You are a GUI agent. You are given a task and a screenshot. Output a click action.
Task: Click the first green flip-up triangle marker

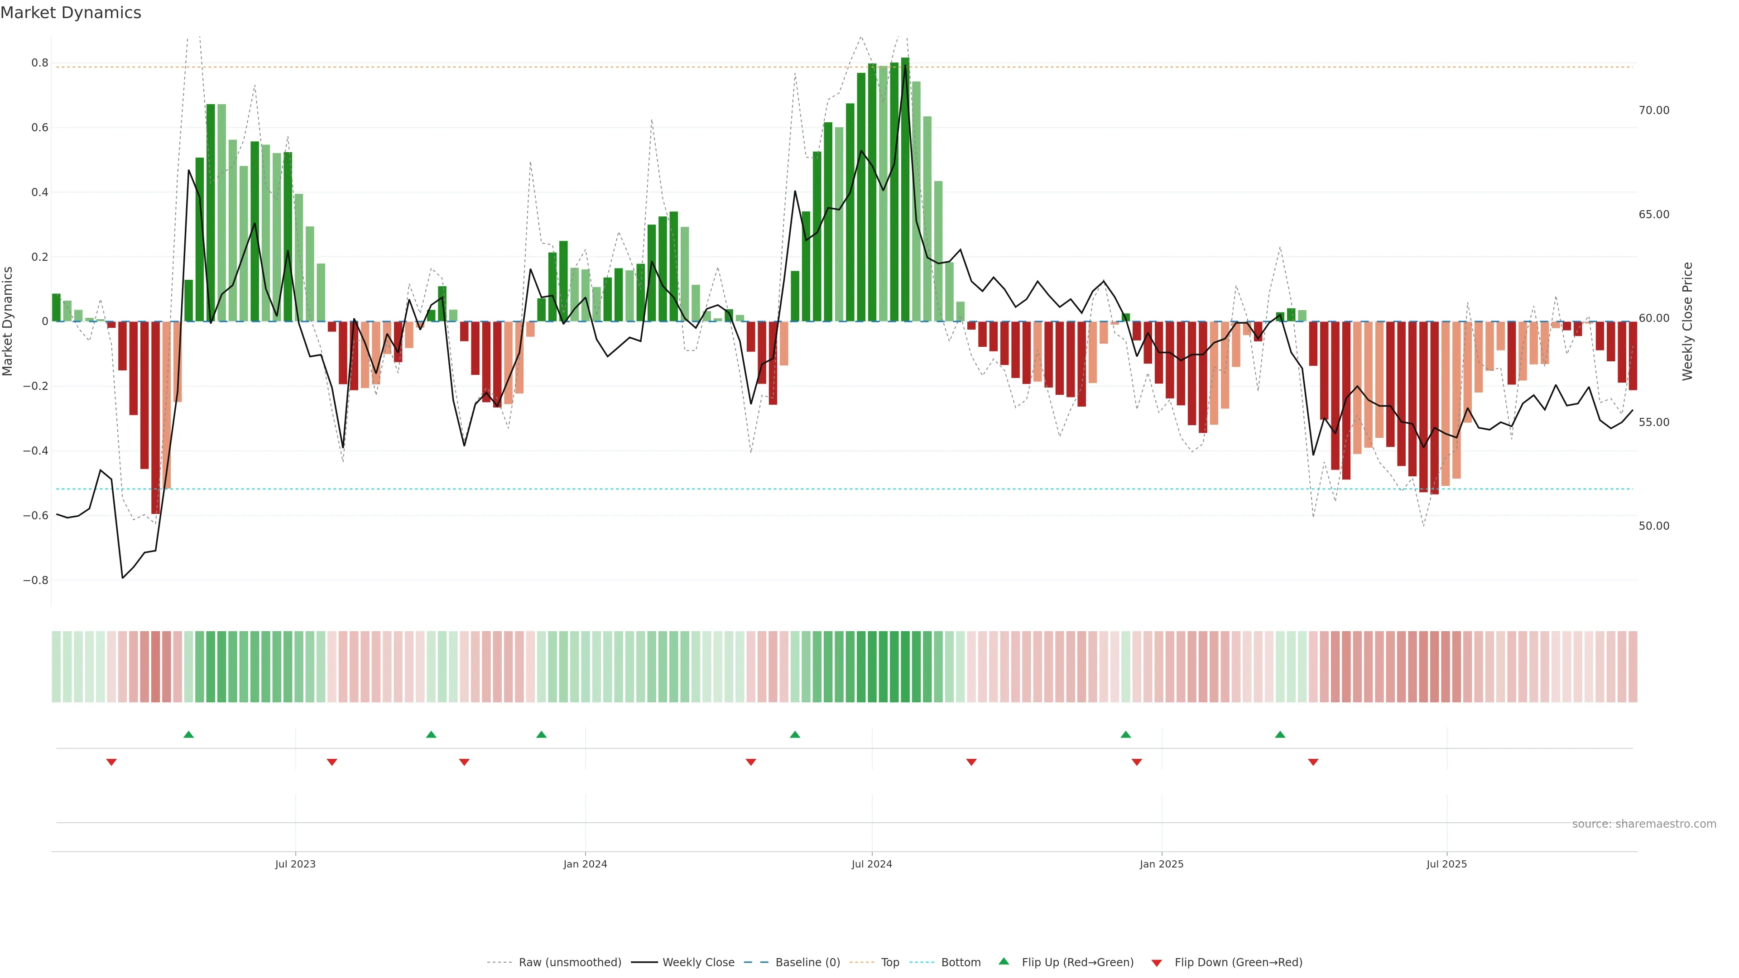(x=188, y=734)
